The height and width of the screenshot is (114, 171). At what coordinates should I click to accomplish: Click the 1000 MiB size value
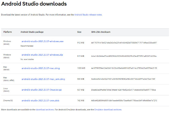coord(81,68)
